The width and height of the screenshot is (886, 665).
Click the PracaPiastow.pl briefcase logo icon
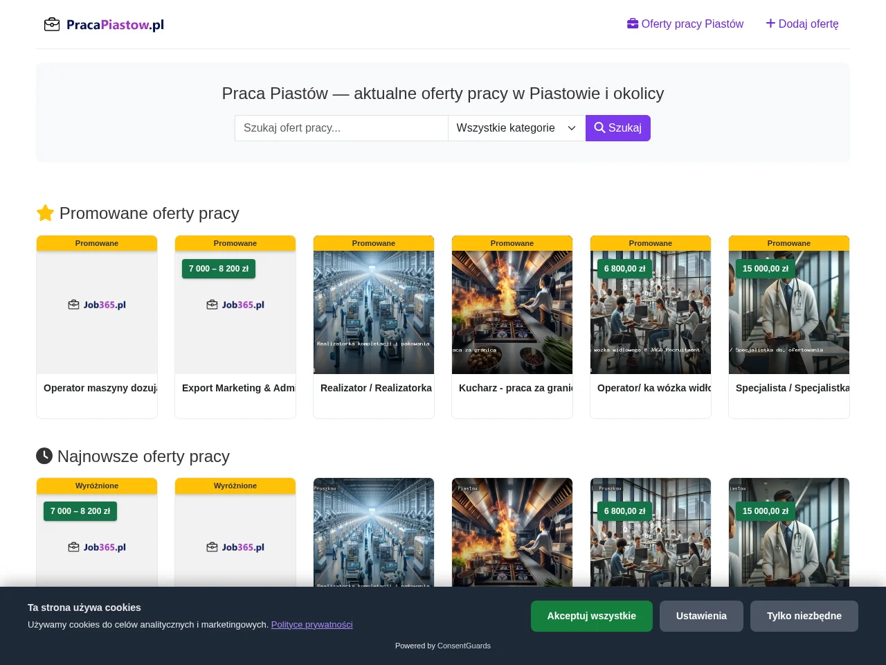pyautogui.click(x=52, y=25)
